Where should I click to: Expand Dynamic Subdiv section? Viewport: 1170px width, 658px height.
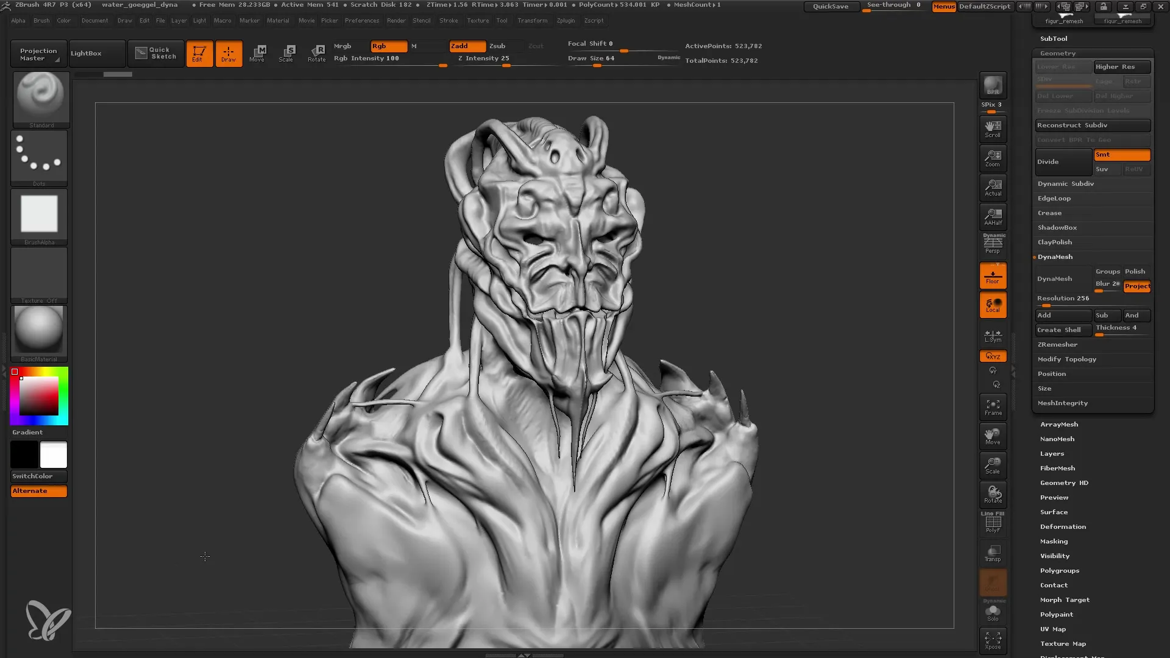click(1065, 184)
